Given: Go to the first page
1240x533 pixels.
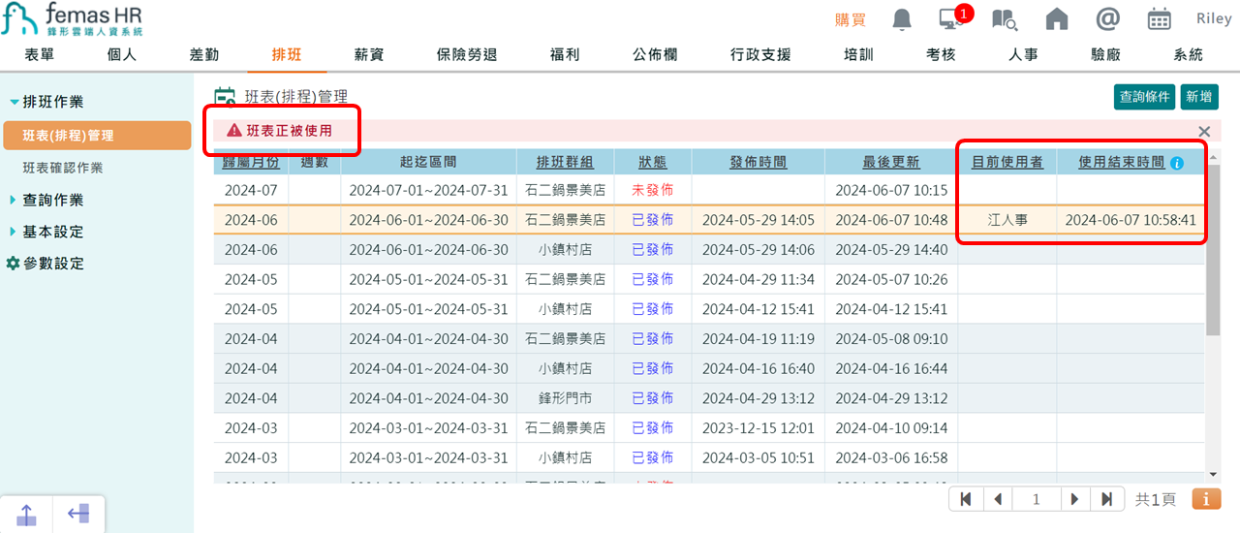Looking at the screenshot, I should click(966, 499).
